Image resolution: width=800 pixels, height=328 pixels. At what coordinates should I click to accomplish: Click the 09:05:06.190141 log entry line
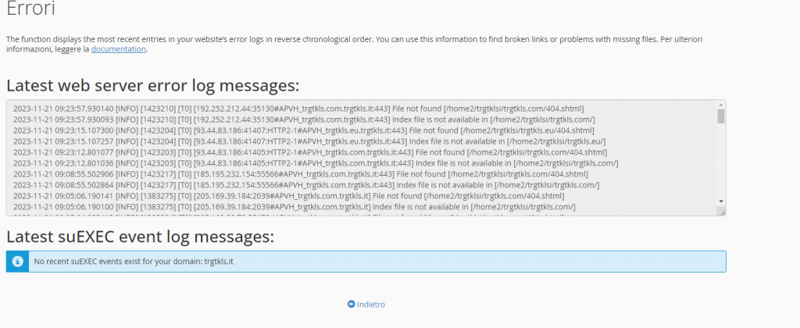(x=298, y=196)
